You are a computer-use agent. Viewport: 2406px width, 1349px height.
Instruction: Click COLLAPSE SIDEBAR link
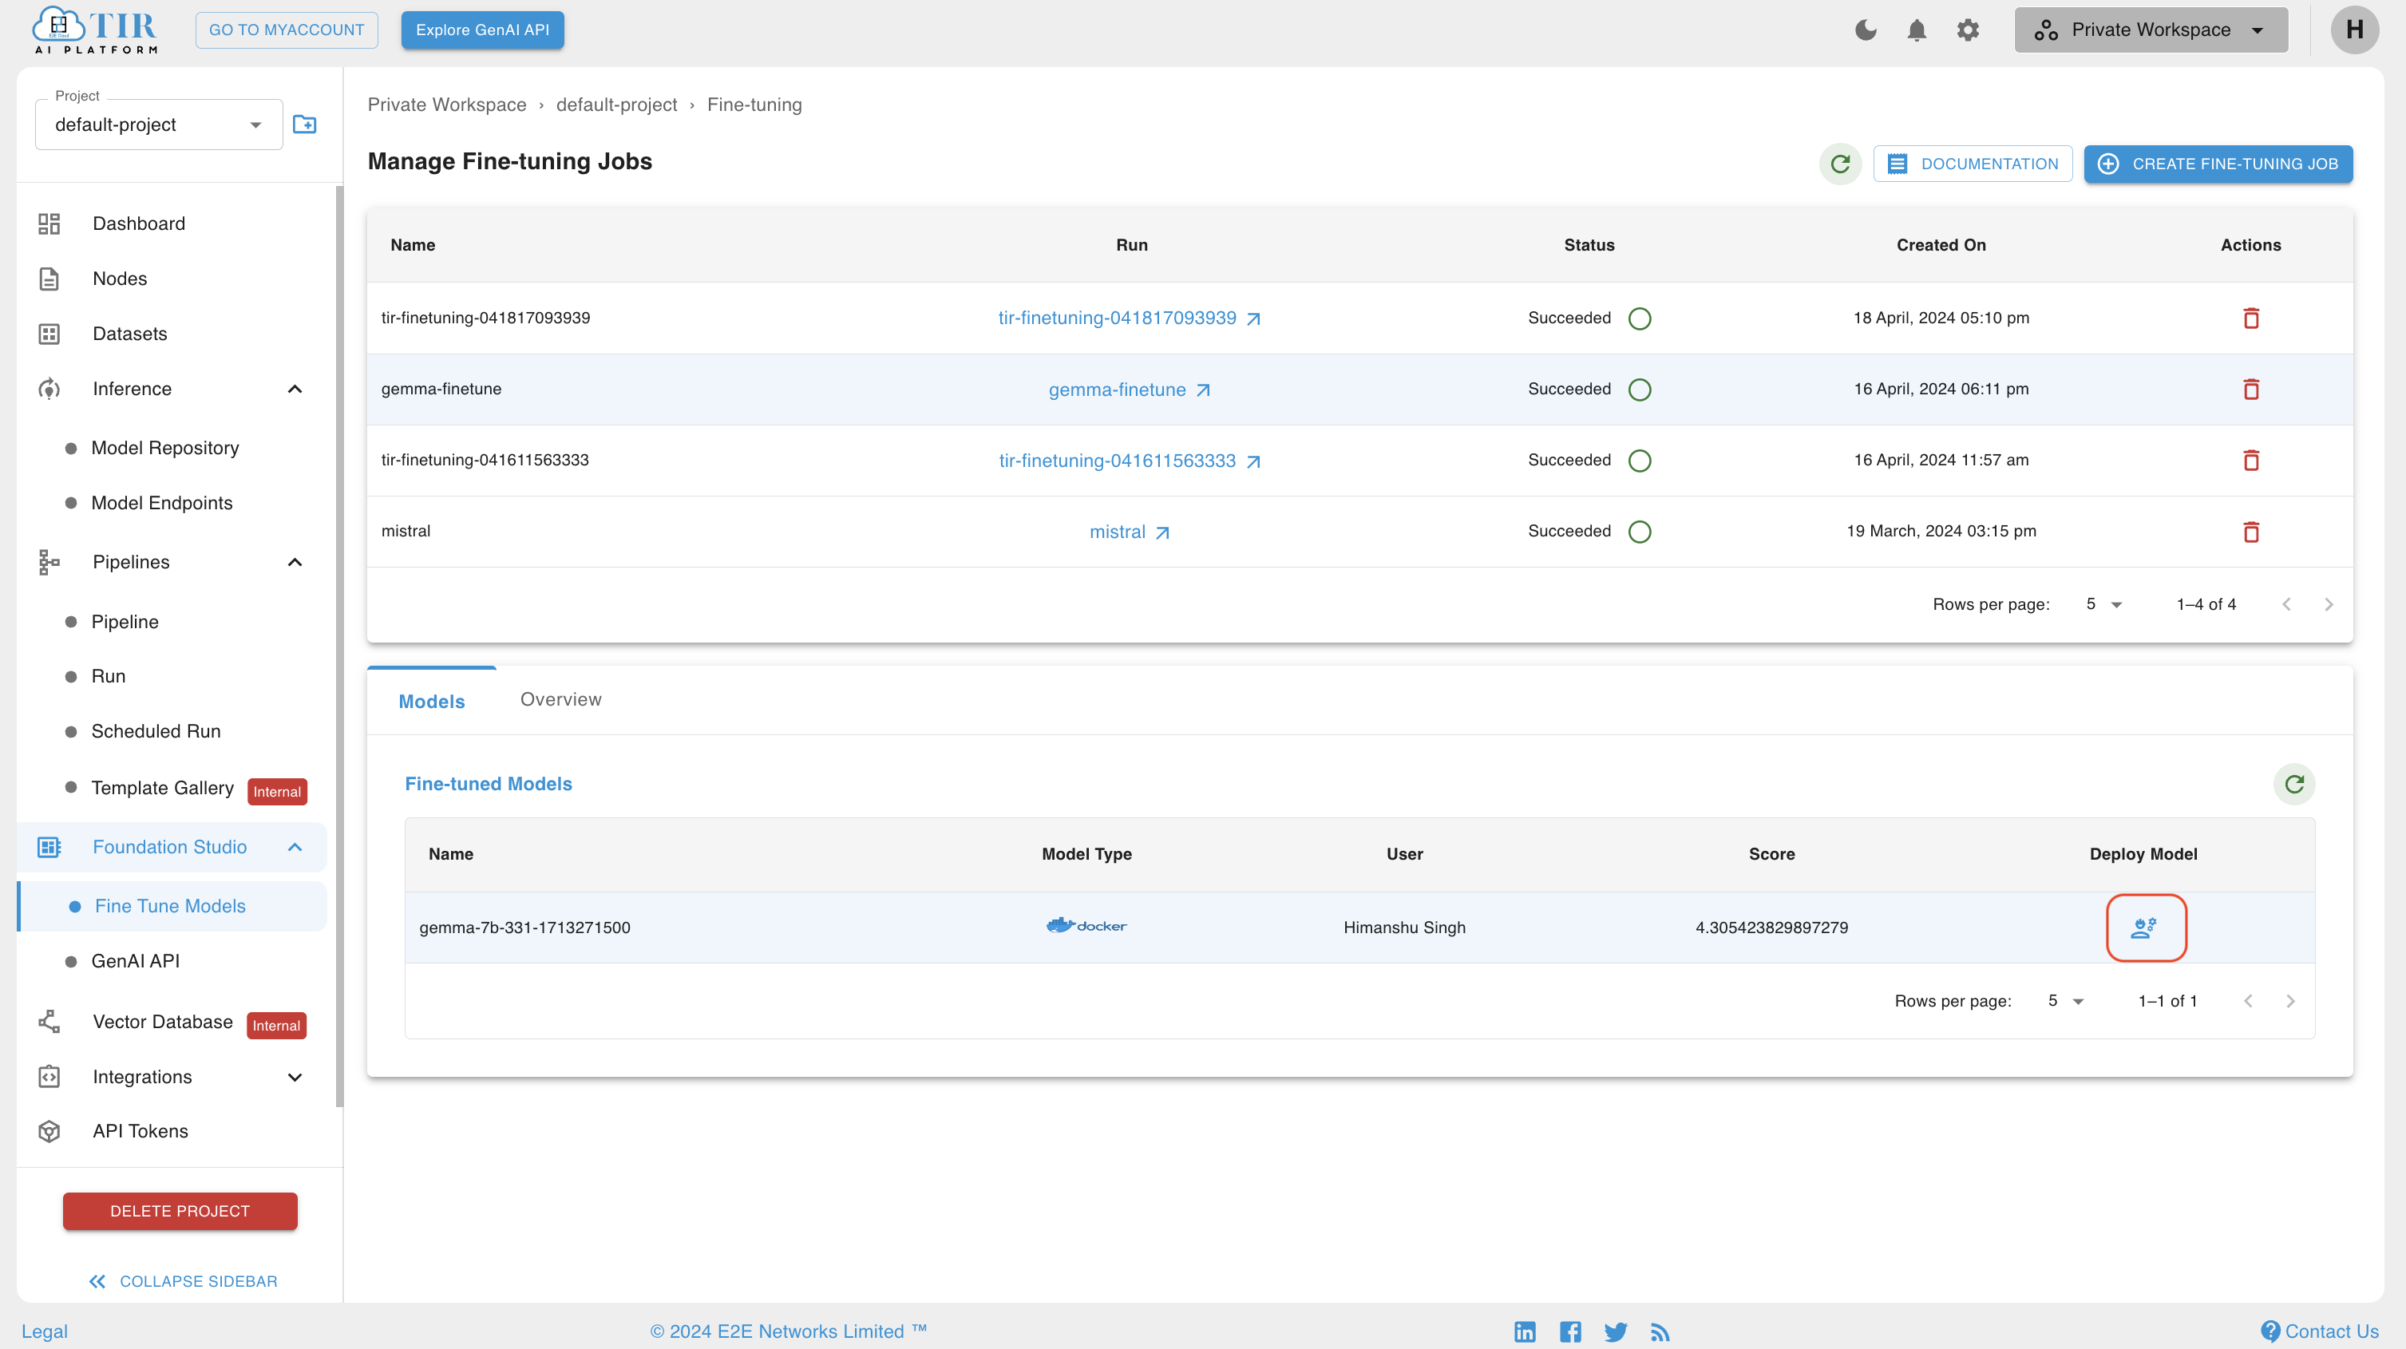pyautogui.click(x=183, y=1281)
